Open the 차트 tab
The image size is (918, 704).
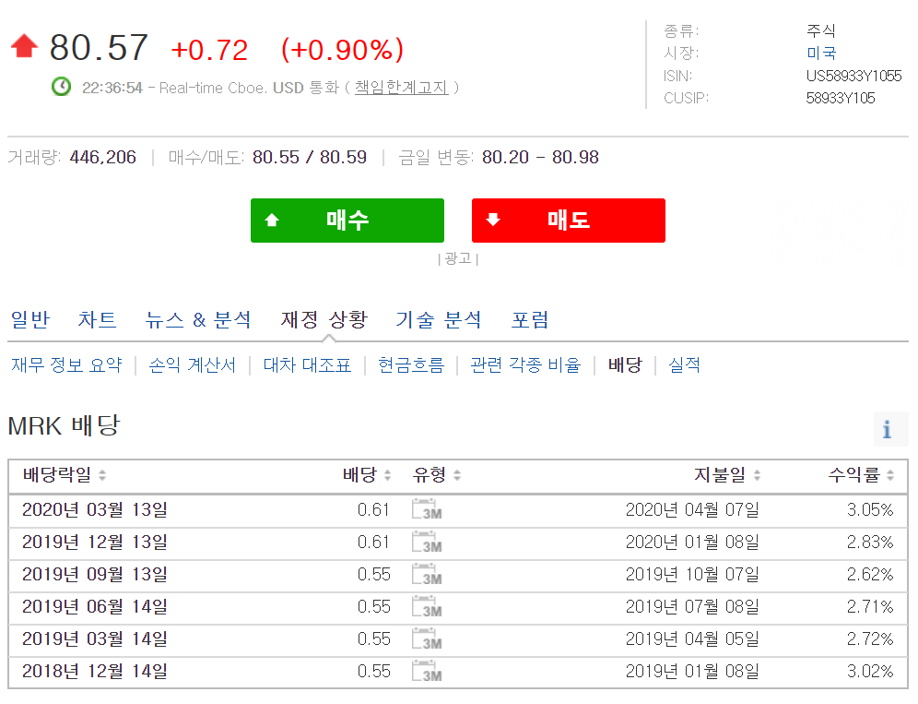click(x=97, y=319)
